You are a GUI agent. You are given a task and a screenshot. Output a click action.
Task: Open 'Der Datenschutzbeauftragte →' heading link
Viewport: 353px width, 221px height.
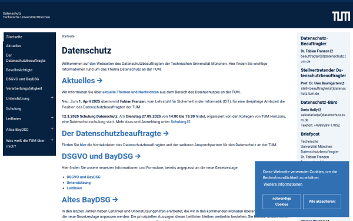(115, 133)
